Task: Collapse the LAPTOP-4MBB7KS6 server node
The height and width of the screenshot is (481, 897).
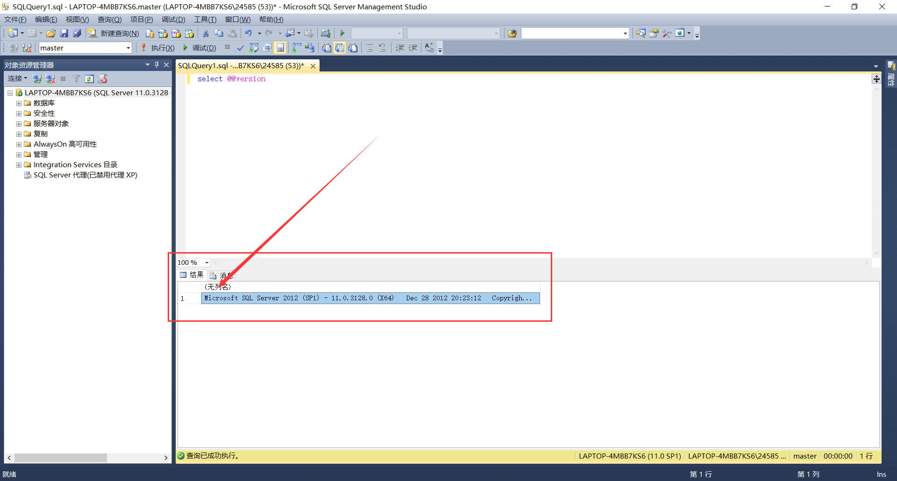Action: (10, 93)
